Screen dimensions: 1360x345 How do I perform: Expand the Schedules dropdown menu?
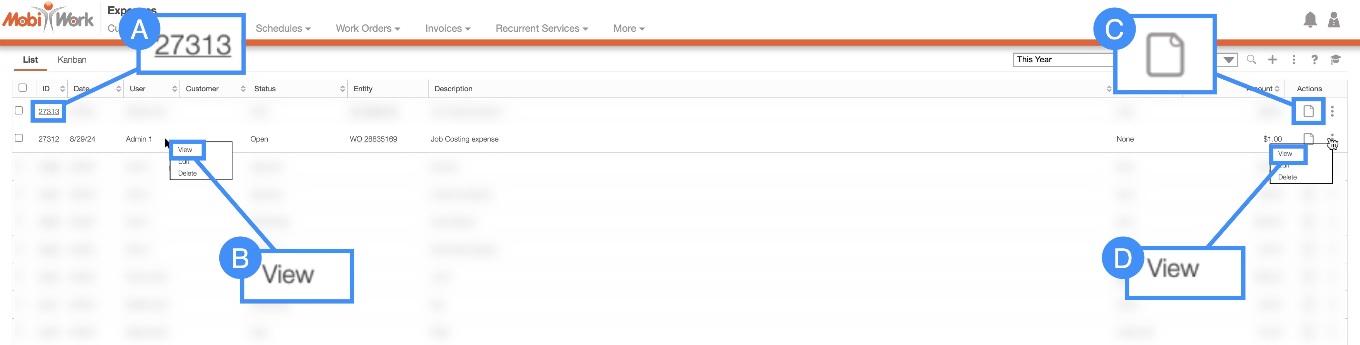(x=283, y=29)
